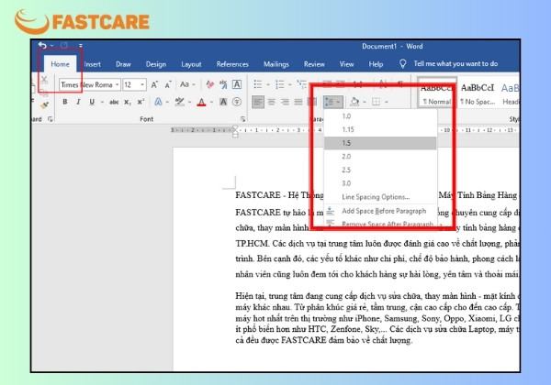The height and width of the screenshot is (385, 551).
Task: Select the Format Painter brush icon
Action: click(x=44, y=104)
